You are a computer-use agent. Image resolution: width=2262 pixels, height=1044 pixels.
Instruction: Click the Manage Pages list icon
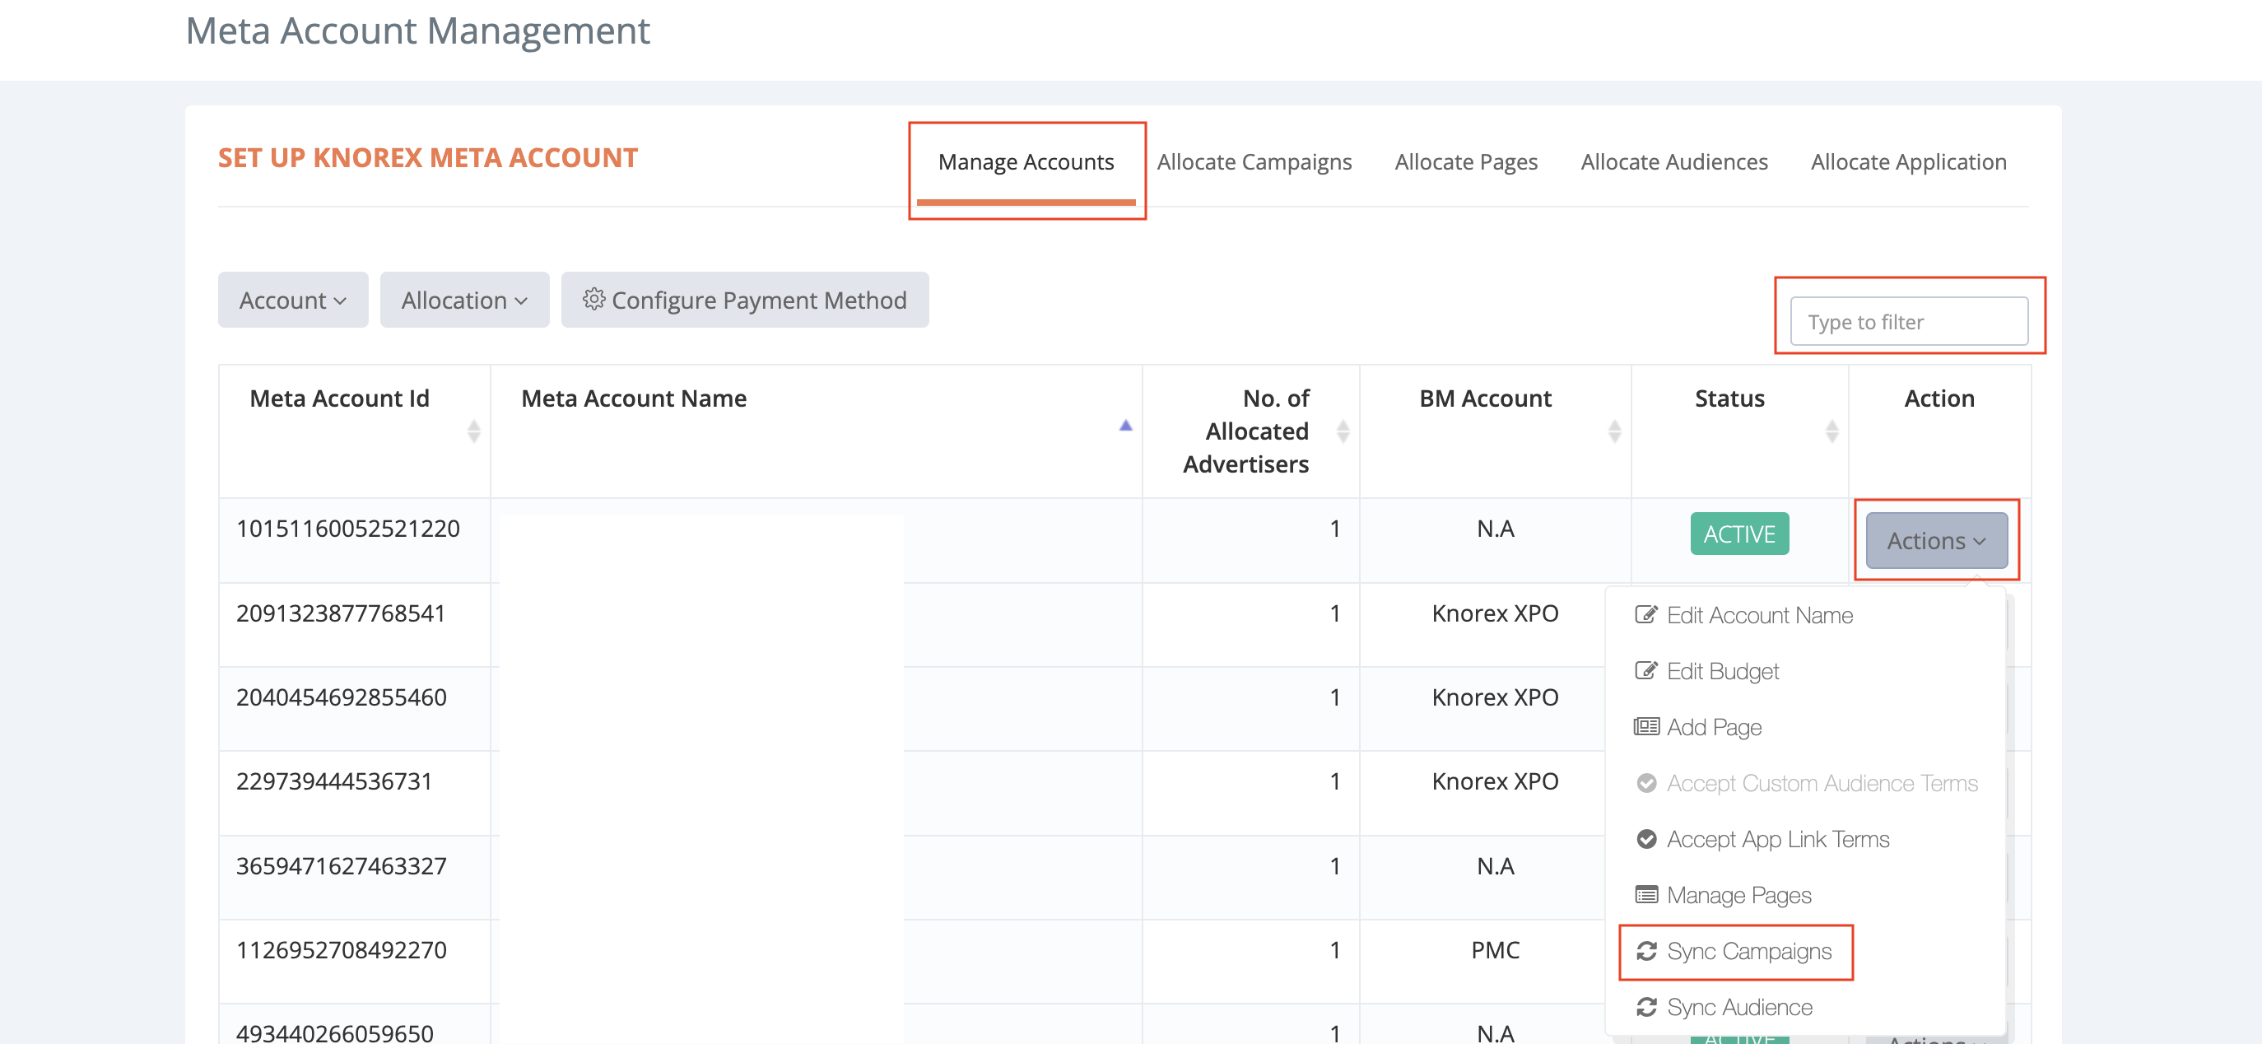pos(1645,895)
